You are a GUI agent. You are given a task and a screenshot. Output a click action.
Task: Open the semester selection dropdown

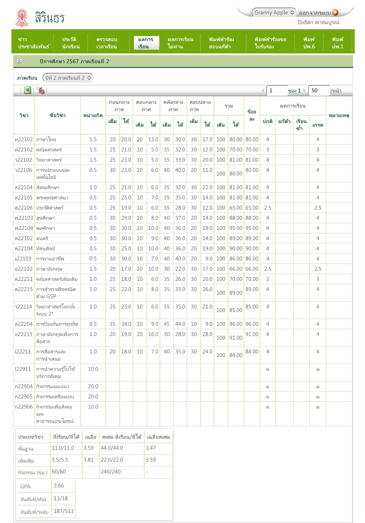[x=68, y=78]
